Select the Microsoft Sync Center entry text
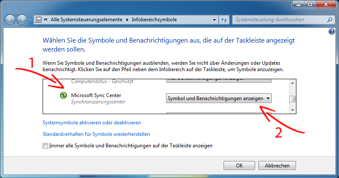This screenshot has height=178, width=339. click(96, 95)
